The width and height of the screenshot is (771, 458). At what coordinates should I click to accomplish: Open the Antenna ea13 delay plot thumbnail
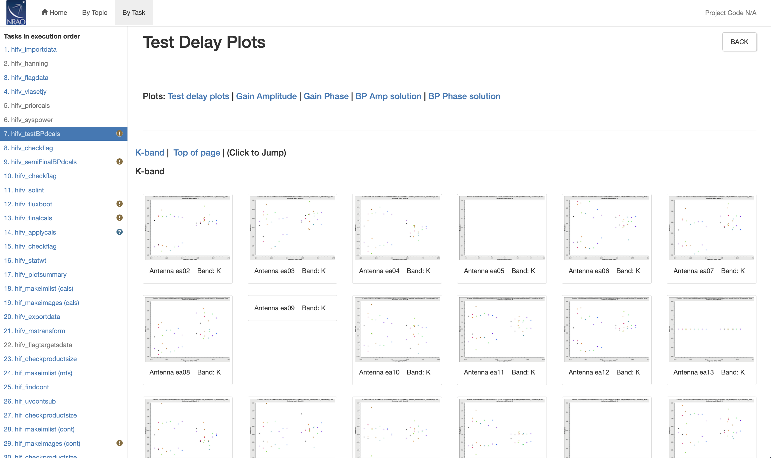(711, 329)
